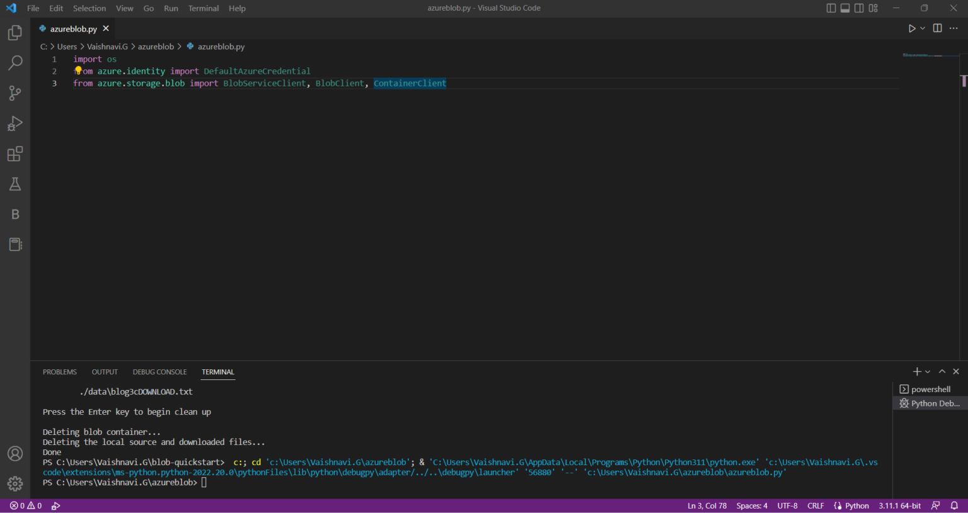Open the Extensions view
Image resolution: width=968 pixels, height=513 pixels.
(14, 154)
